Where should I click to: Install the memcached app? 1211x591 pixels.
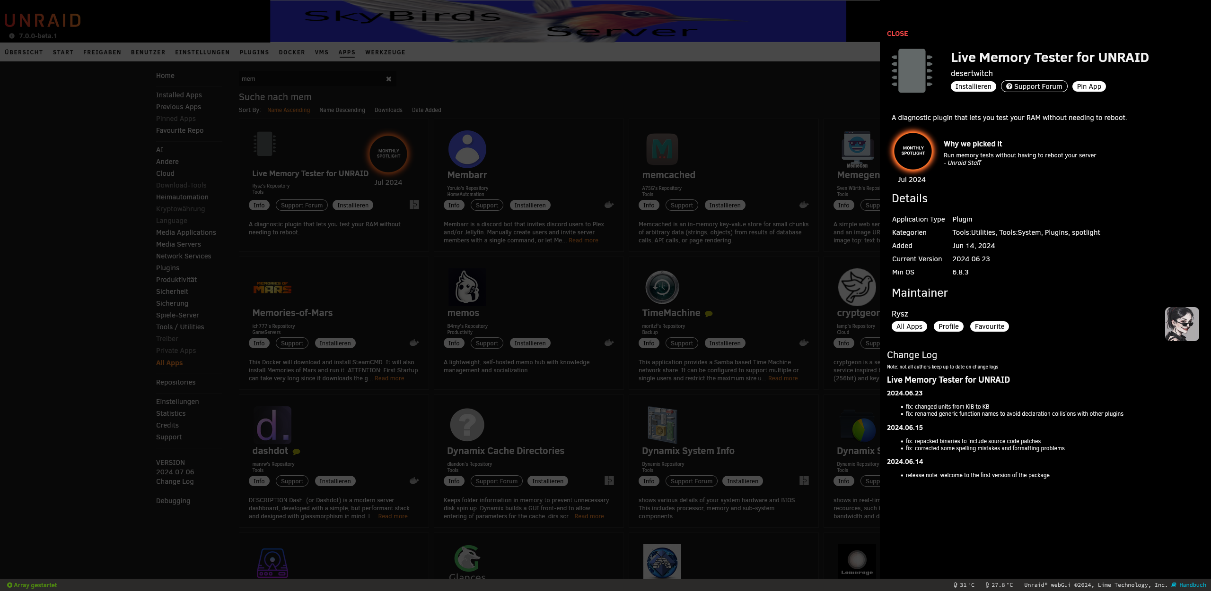725,206
